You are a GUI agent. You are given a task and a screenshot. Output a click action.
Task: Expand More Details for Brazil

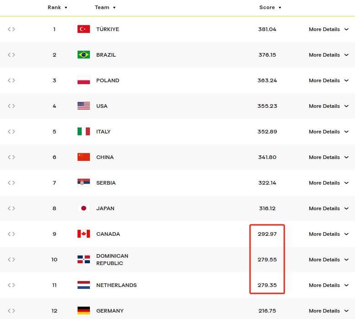[x=329, y=55]
